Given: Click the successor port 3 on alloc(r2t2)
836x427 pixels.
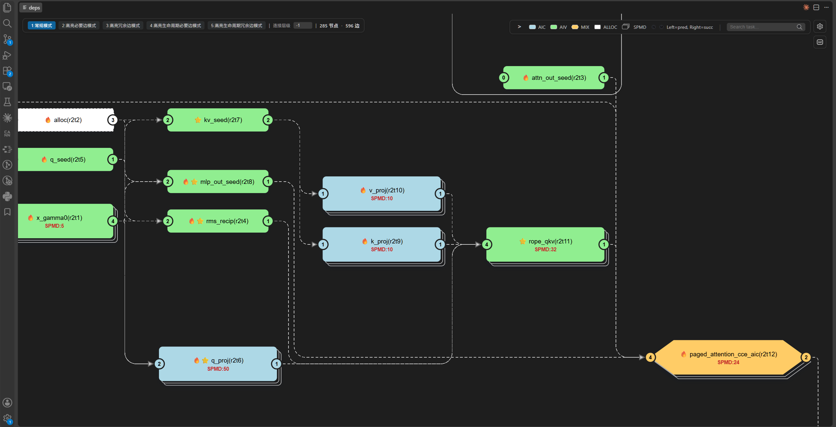Looking at the screenshot, I should tap(113, 120).
